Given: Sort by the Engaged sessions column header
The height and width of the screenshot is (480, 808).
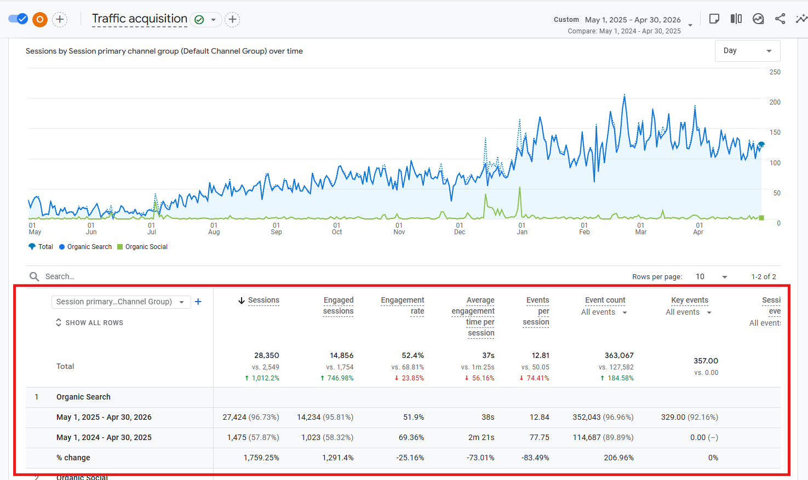Looking at the screenshot, I should pyautogui.click(x=338, y=305).
